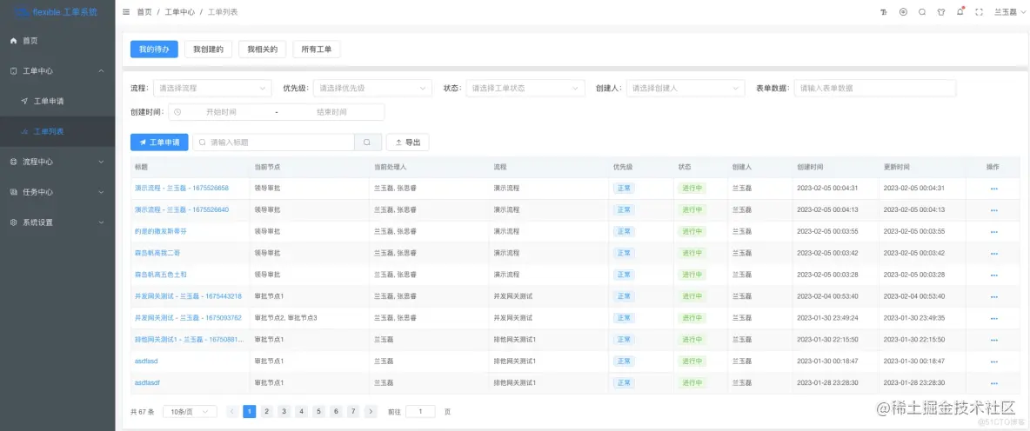Open ticket link 森岛帆高我二哥

(157, 253)
